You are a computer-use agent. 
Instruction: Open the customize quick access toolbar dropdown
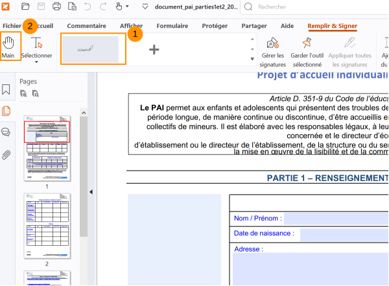pyautogui.click(x=145, y=6)
